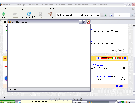Expand the address bar URL history dropdown

pos(102,15)
